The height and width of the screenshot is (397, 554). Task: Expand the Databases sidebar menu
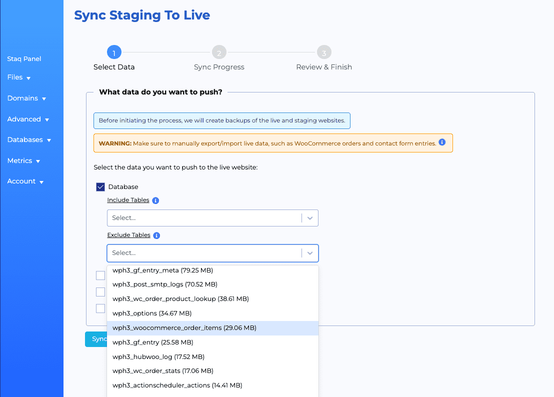click(x=25, y=139)
